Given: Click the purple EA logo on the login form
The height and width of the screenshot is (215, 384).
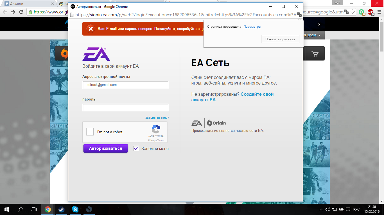Looking at the screenshot, I should [96, 54].
